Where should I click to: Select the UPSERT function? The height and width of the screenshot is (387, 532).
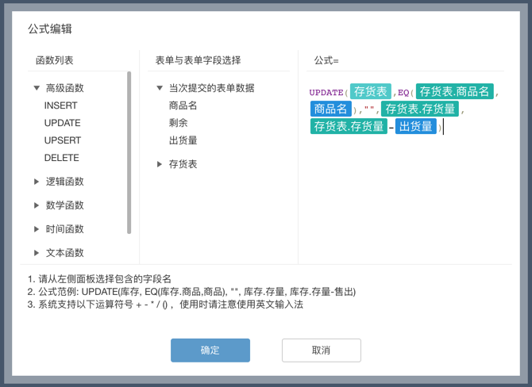(63, 140)
